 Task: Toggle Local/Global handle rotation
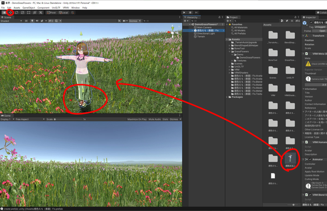(x=63, y=13)
